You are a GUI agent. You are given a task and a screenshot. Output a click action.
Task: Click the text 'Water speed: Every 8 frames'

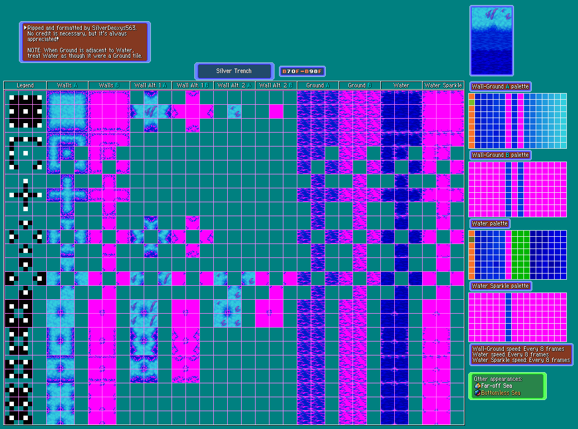(x=511, y=354)
